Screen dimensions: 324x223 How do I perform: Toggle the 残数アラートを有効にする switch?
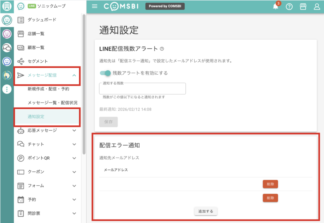(x=105, y=73)
